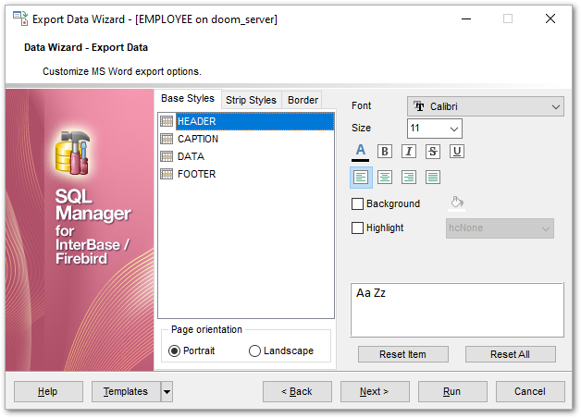Screen dimensions: 581x418
Task: Set text alignment to right
Action: pos(409,177)
